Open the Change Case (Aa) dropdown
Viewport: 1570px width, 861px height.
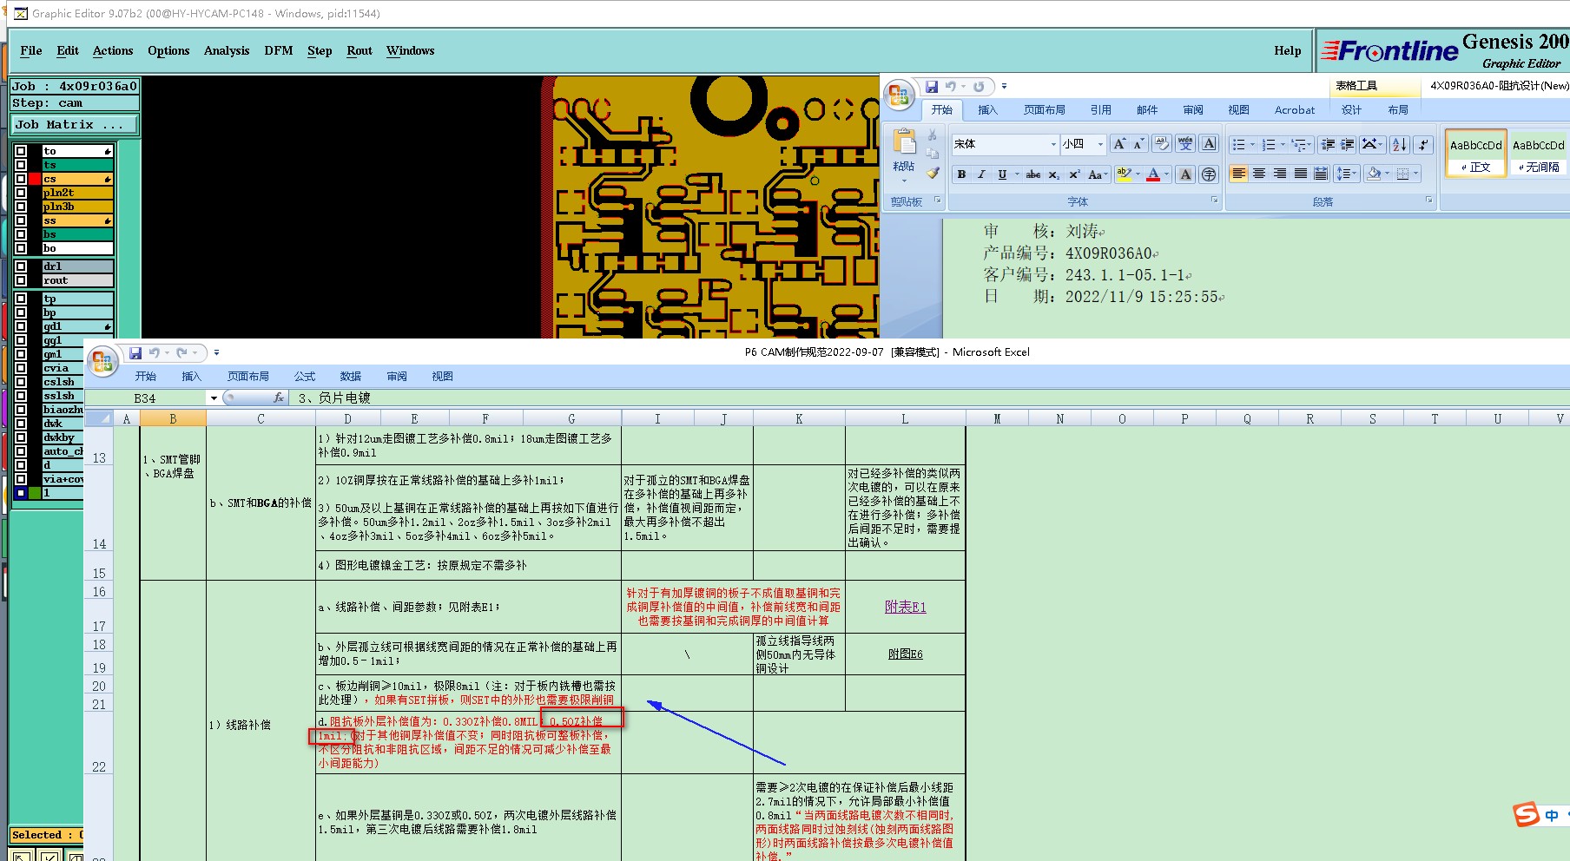1098,174
